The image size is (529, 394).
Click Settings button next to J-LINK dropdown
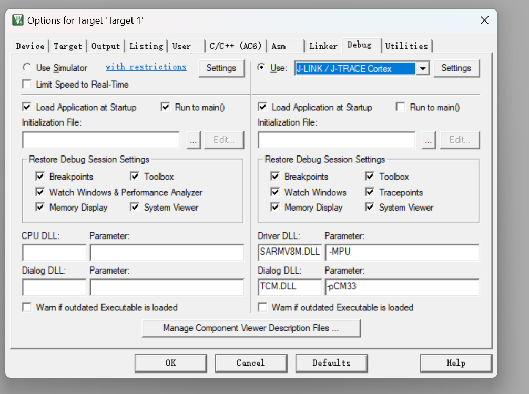click(x=456, y=68)
